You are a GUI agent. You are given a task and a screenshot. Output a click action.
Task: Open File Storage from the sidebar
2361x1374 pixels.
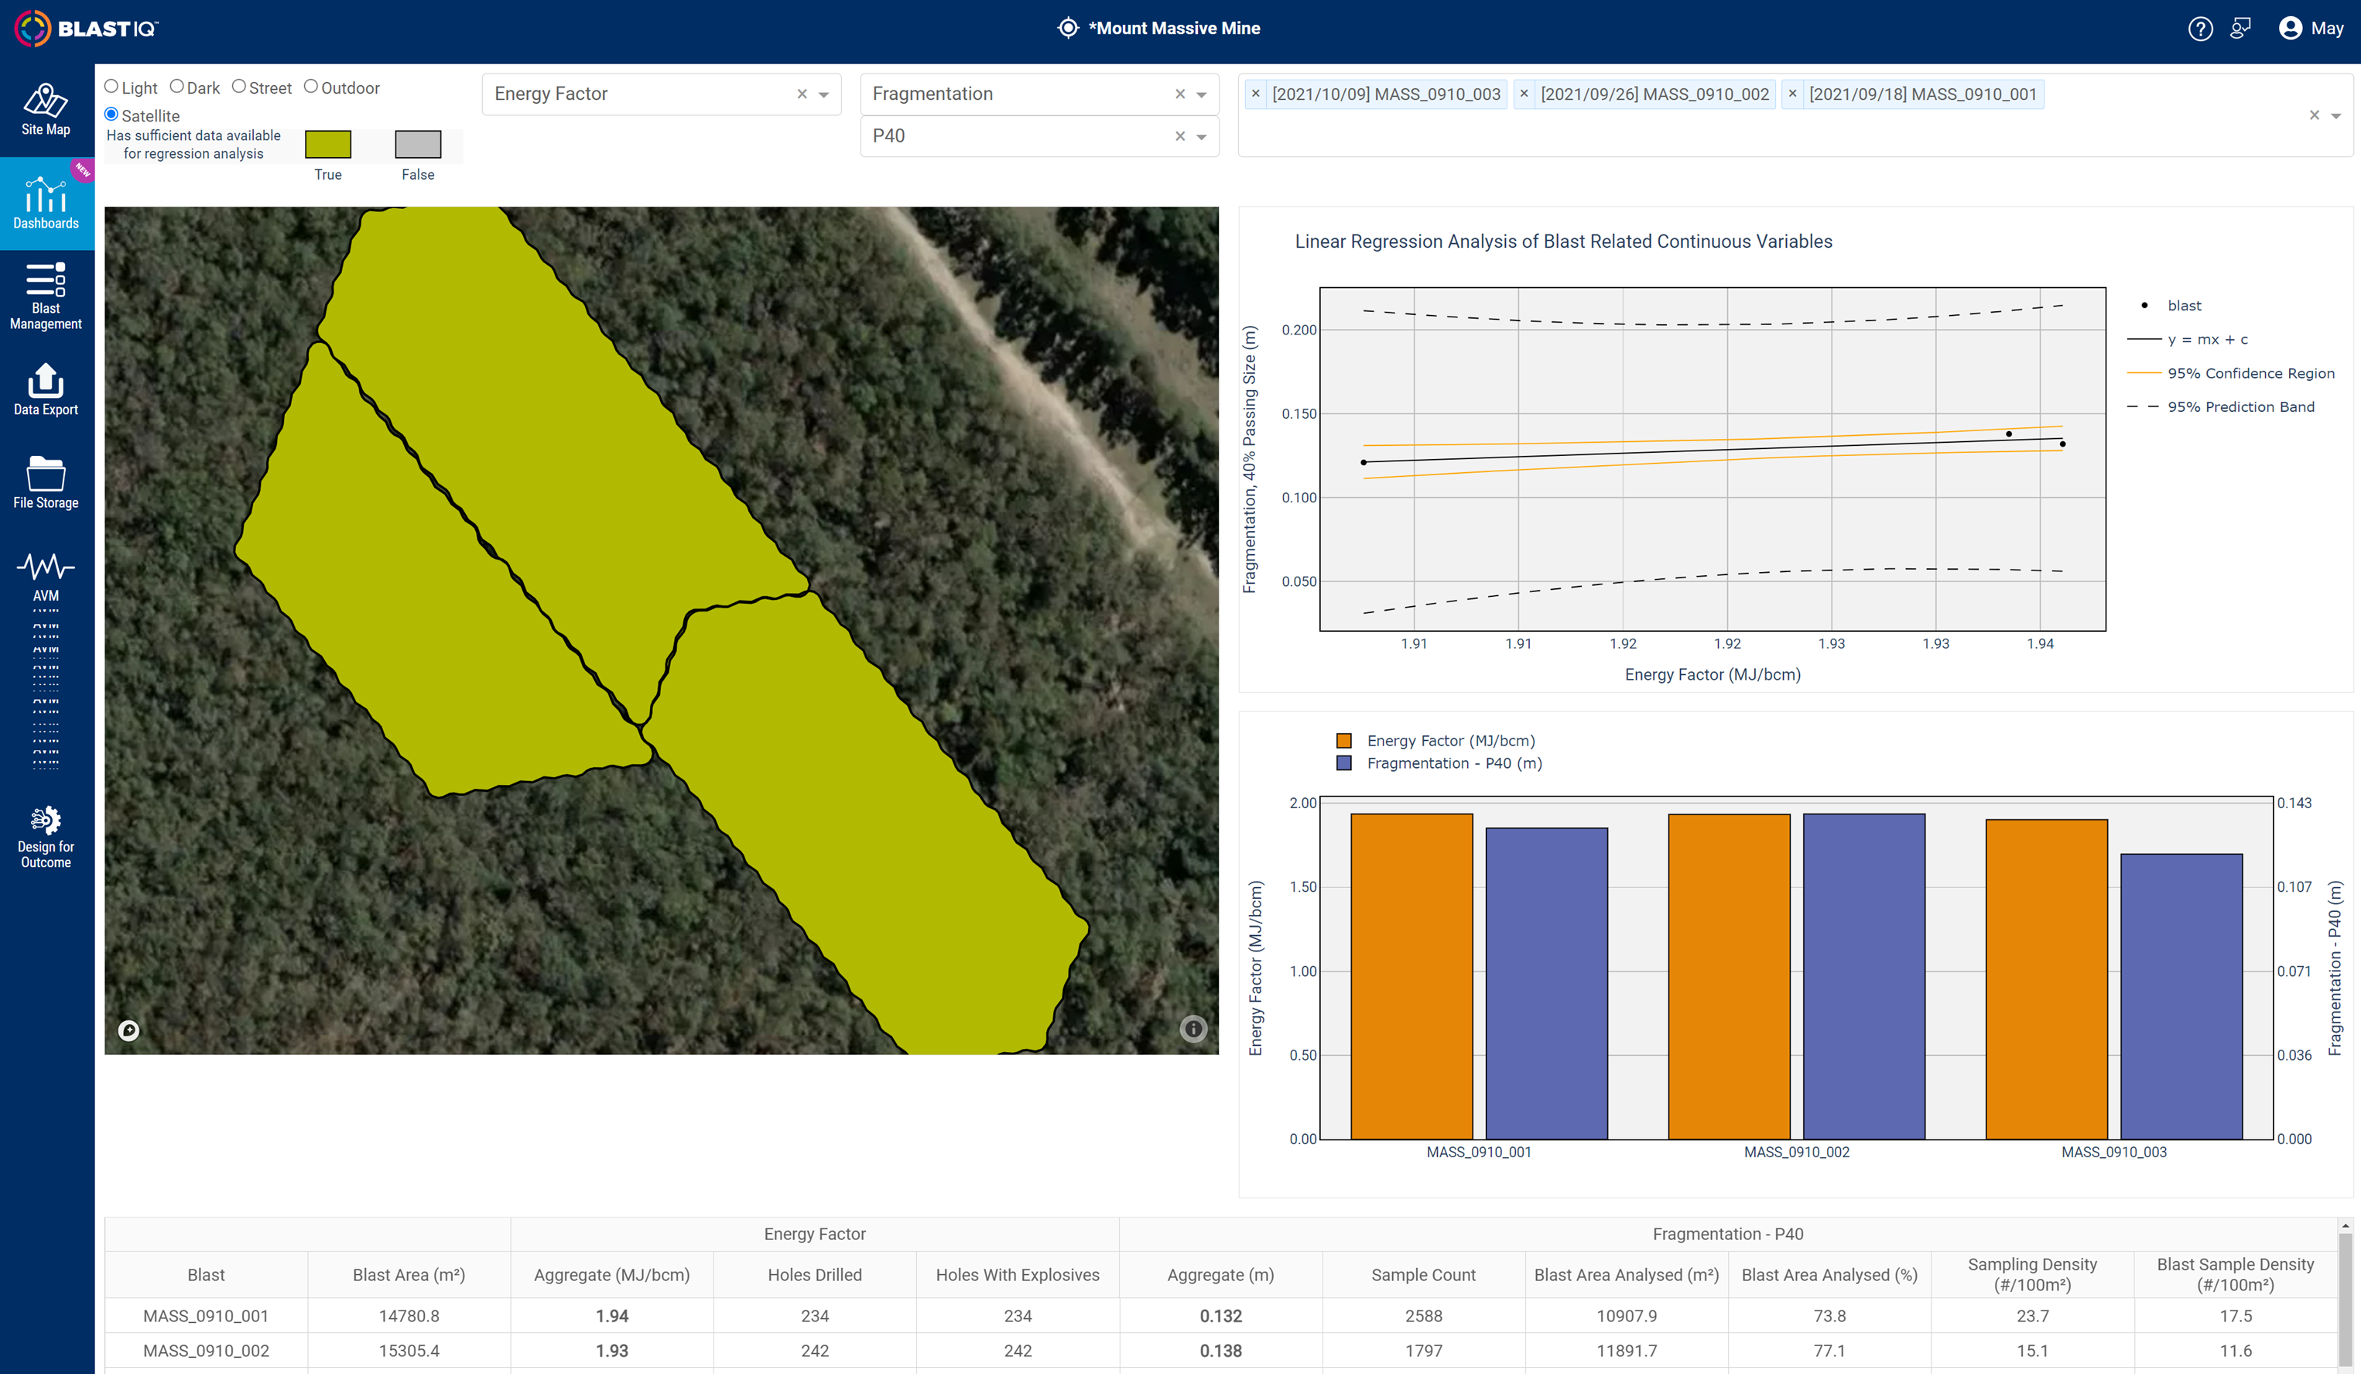pos(45,481)
